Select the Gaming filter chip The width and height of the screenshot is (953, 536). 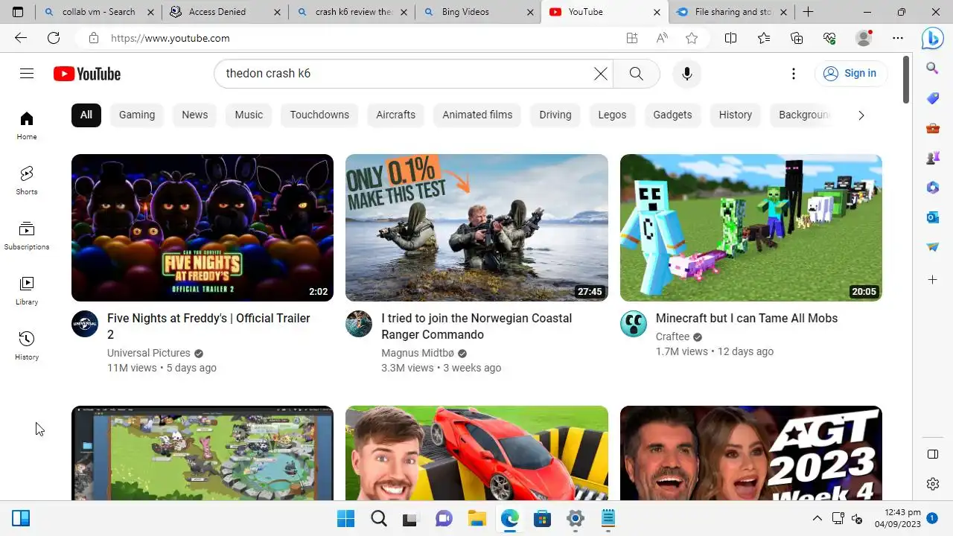[137, 115]
